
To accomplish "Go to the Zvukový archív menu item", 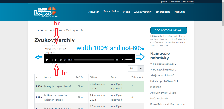I will [143, 12].
